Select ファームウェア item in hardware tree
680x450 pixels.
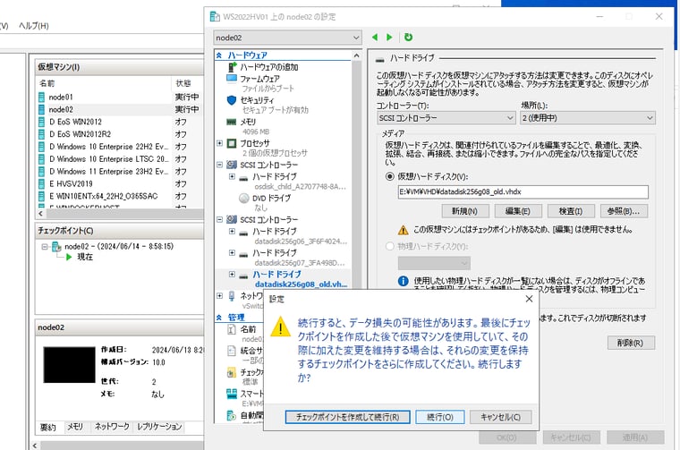coord(259,79)
